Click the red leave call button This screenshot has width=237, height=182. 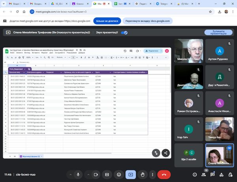pos(164,174)
